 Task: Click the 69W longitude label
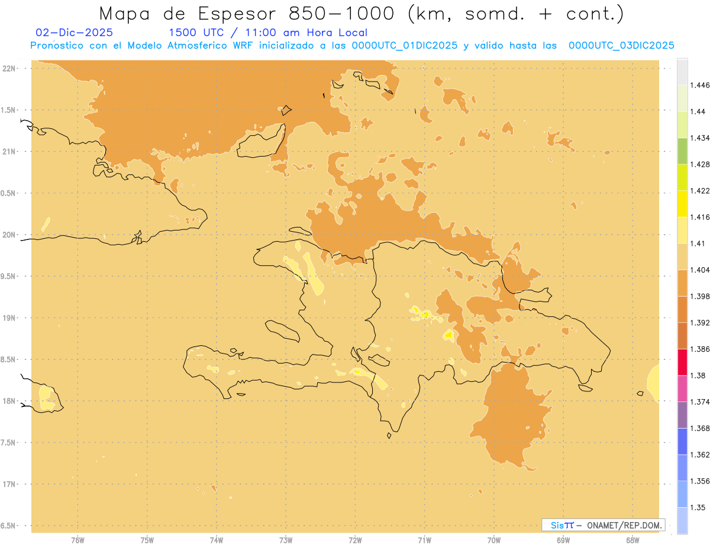[563, 540]
